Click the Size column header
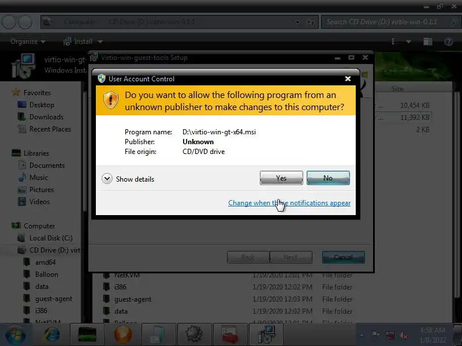 397,89
